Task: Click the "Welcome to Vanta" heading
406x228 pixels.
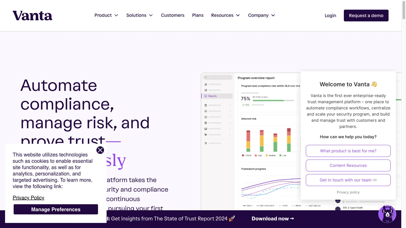Action: pos(348,84)
